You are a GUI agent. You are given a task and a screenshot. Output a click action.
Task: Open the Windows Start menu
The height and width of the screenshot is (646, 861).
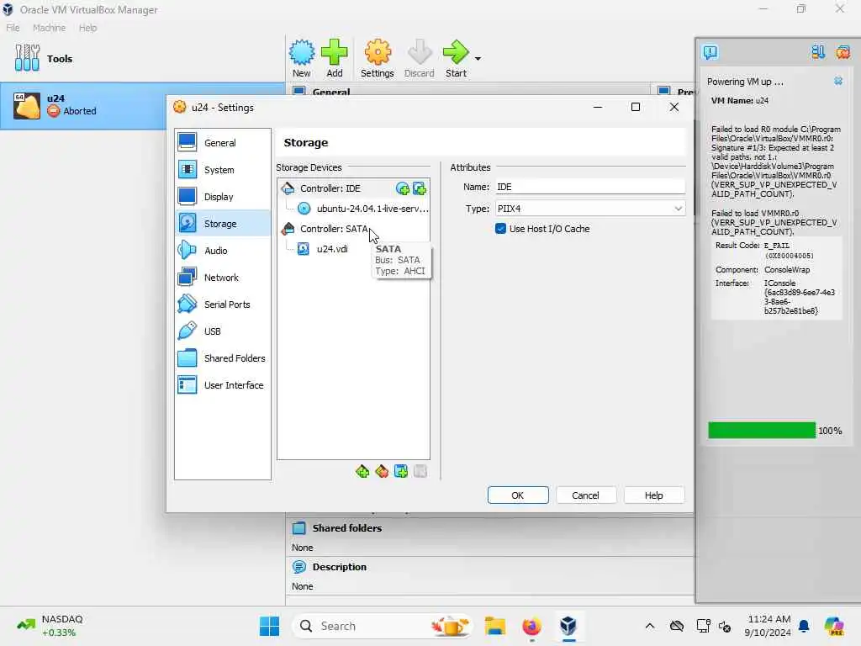coord(269,626)
